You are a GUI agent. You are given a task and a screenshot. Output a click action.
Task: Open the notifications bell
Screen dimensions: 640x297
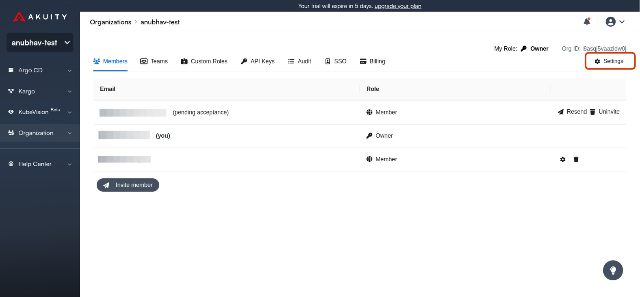click(587, 22)
